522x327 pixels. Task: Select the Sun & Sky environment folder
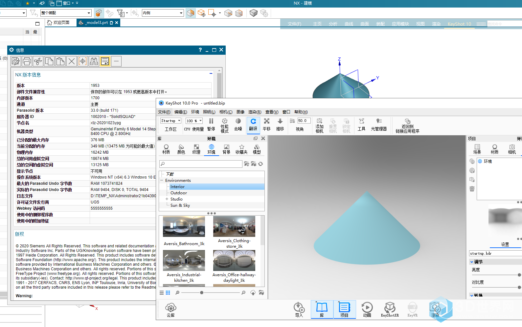pos(180,205)
